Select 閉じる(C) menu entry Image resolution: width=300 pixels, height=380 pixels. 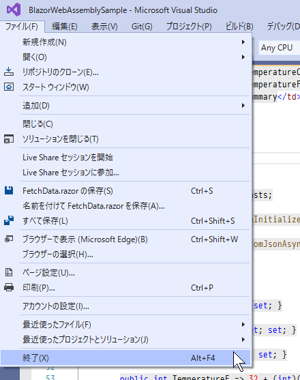tap(125, 124)
